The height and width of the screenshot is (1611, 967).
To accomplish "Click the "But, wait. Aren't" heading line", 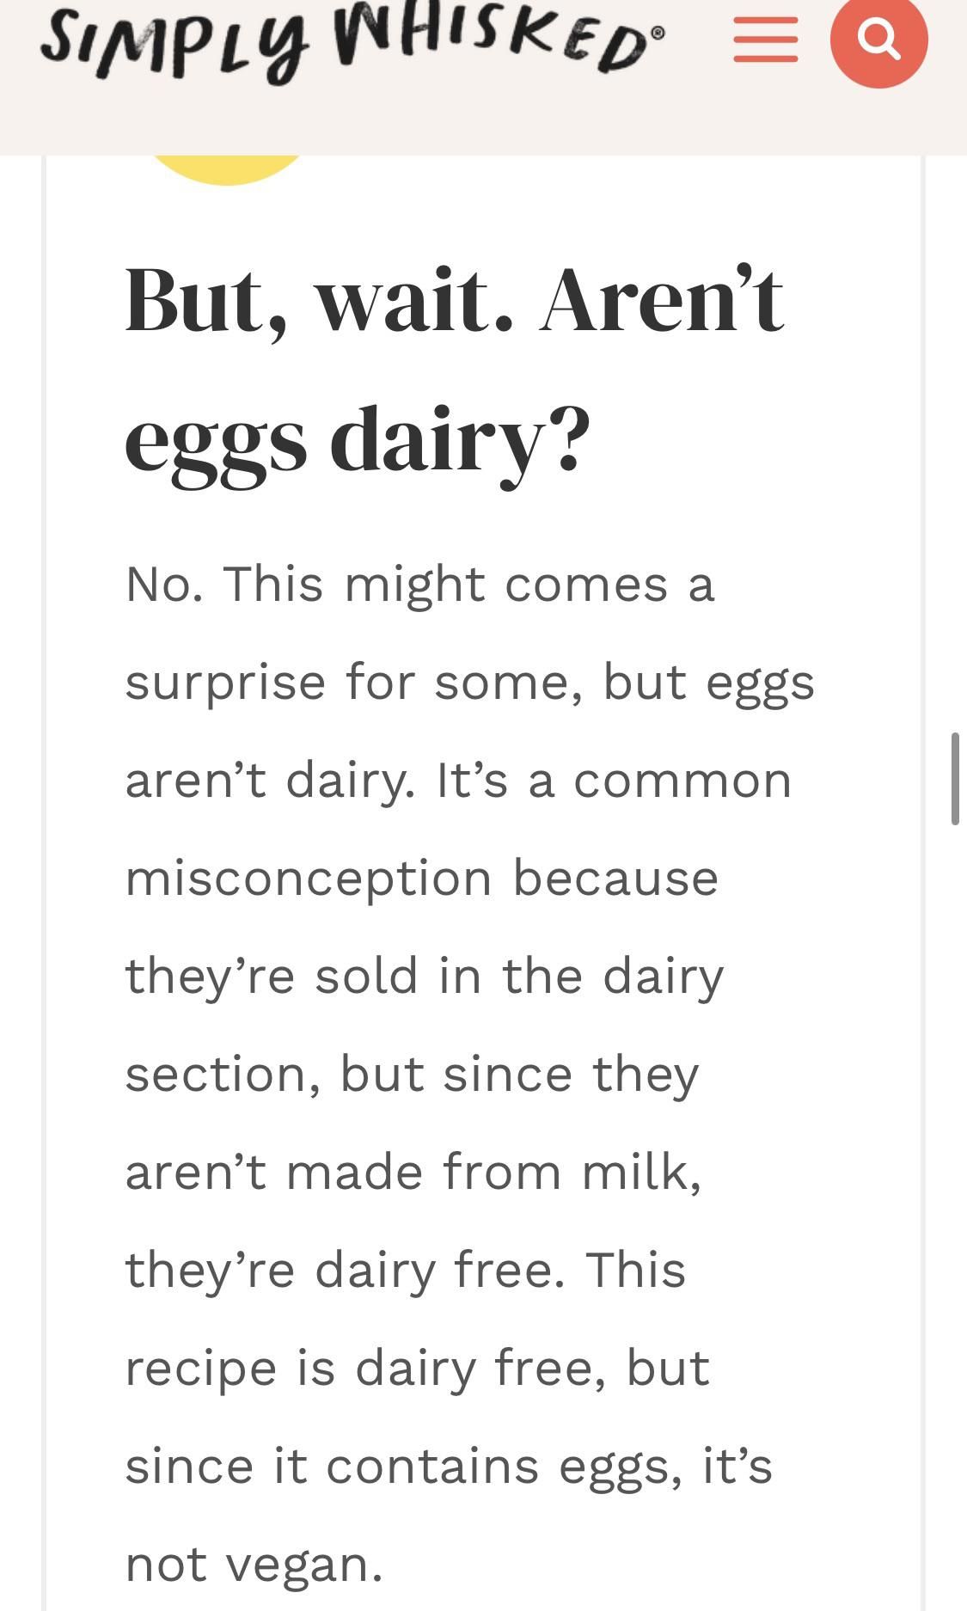I will [x=454, y=301].
